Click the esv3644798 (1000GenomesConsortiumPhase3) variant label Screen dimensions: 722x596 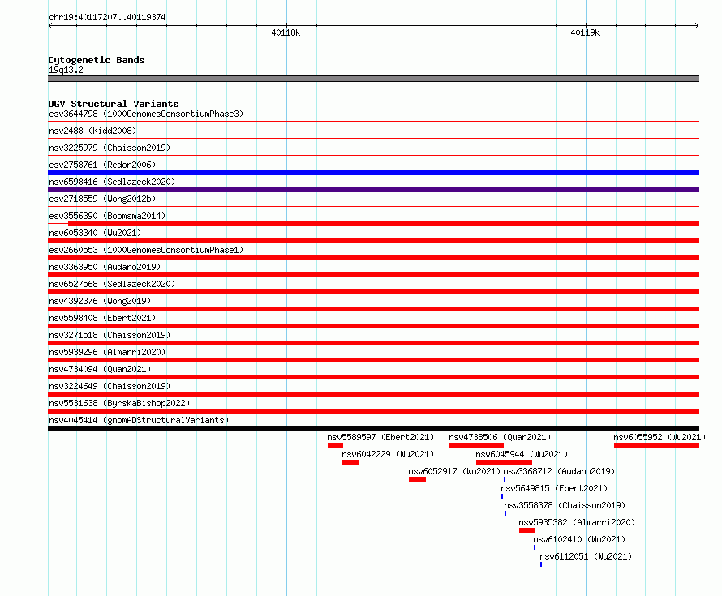click(146, 114)
